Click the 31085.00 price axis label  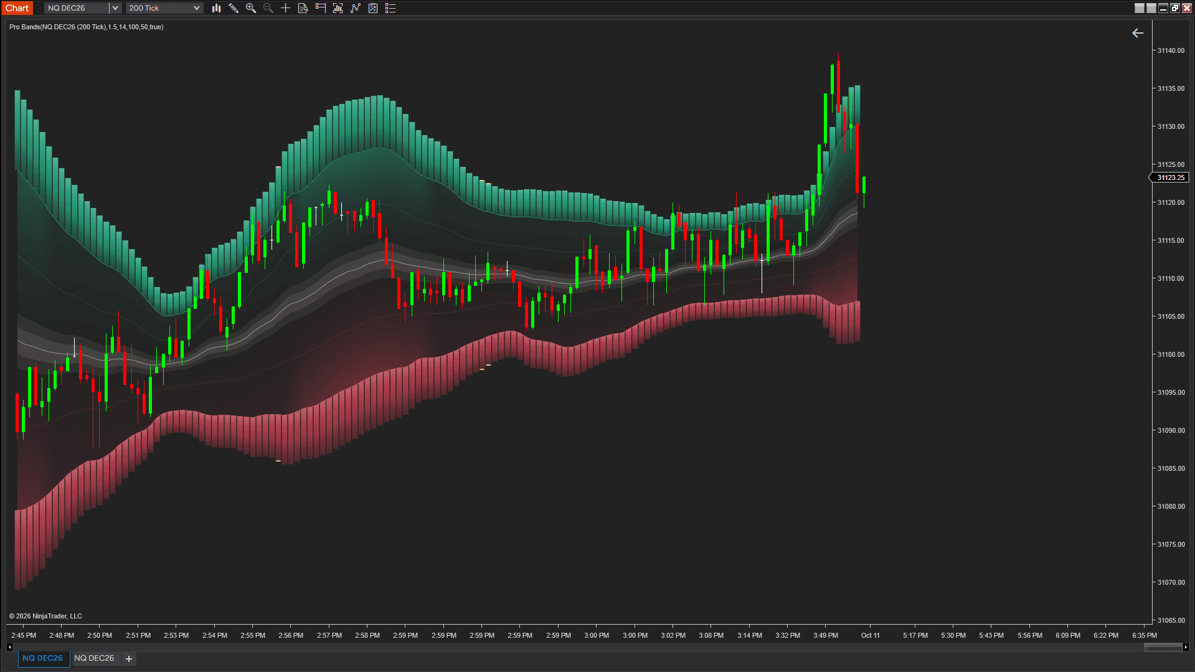[x=1171, y=468]
